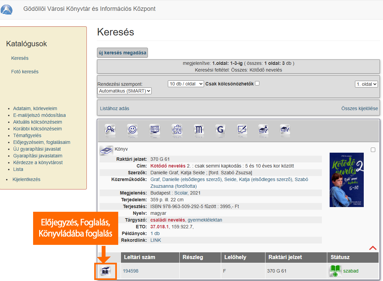
Task: Click the computer monitor icon
Action: click(x=155, y=130)
